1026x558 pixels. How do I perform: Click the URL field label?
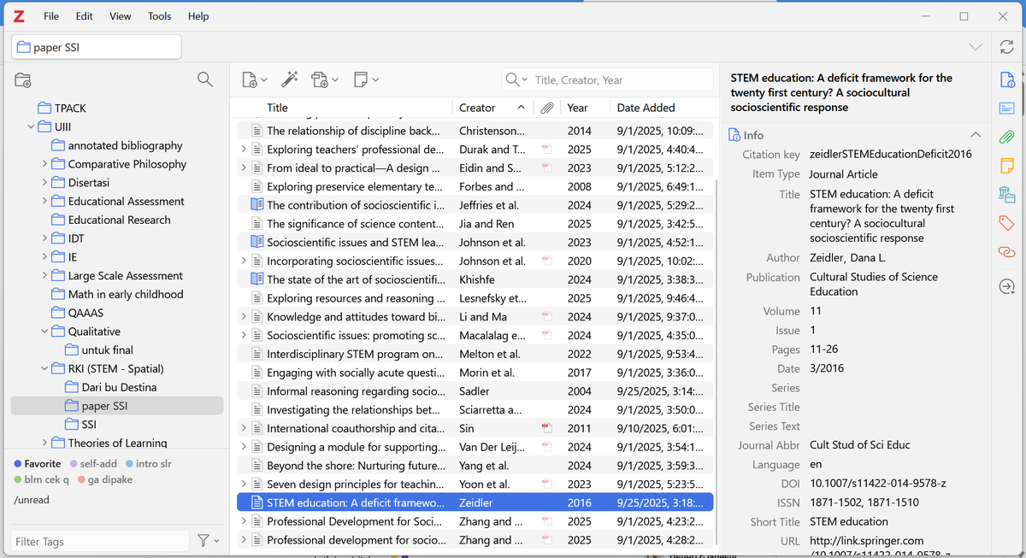[x=790, y=541]
